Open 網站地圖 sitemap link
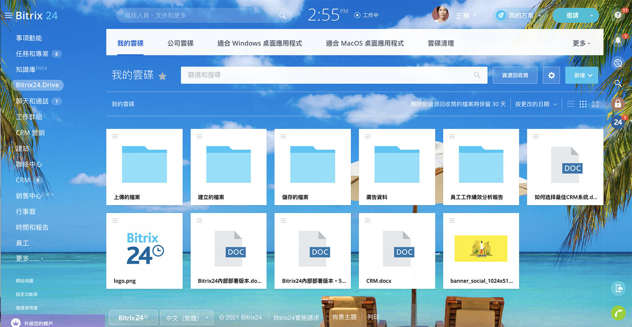 click(x=24, y=281)
